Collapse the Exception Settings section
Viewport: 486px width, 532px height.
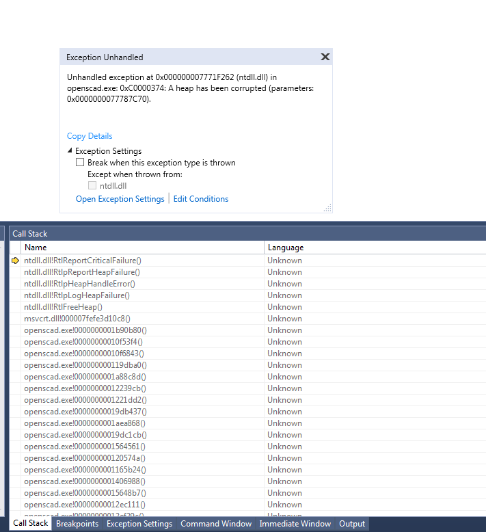pyautogui.click(x=70, y=151)
